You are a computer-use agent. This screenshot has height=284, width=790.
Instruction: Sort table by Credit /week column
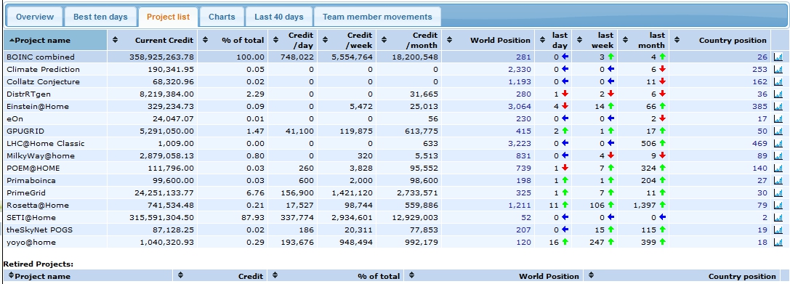pos(347,40)
